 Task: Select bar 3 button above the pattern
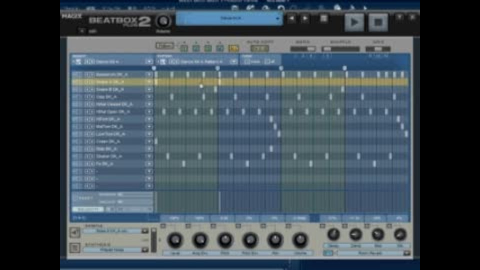pyautogui.click(x=208, y=48)
